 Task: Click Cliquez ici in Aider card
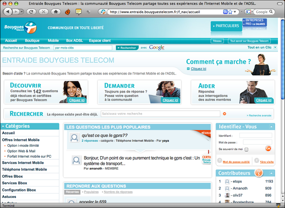[x=264, y=100]
